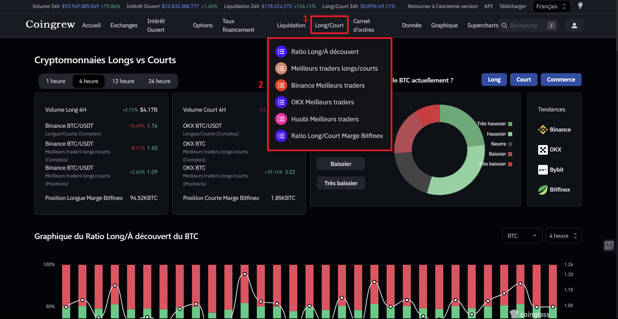Click the Ratio Long/À découvert list icon

281,51
